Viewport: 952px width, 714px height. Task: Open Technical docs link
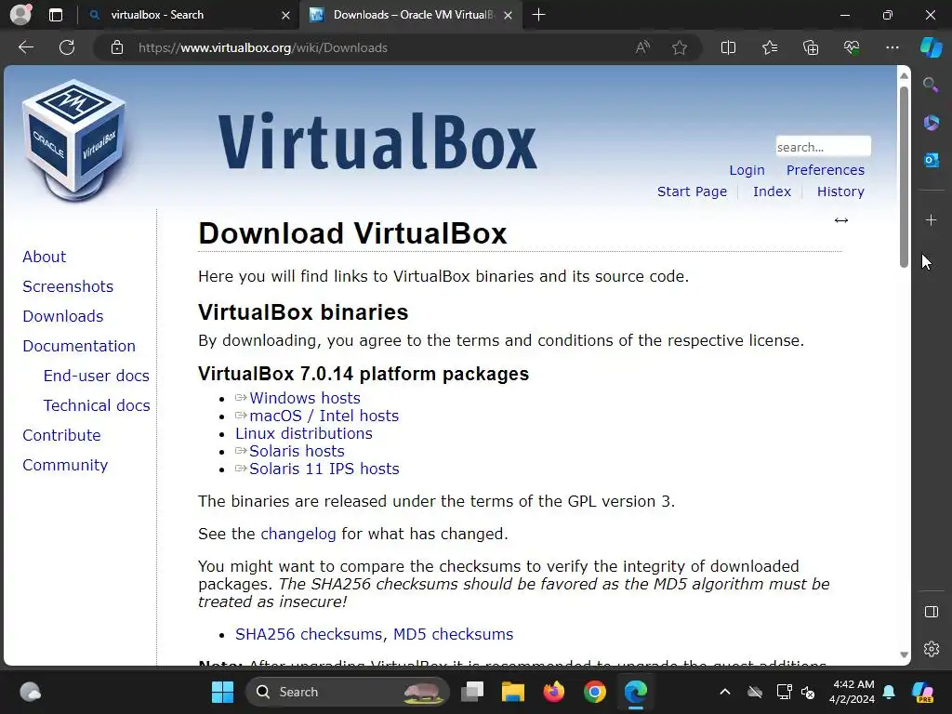coord(97,405)
